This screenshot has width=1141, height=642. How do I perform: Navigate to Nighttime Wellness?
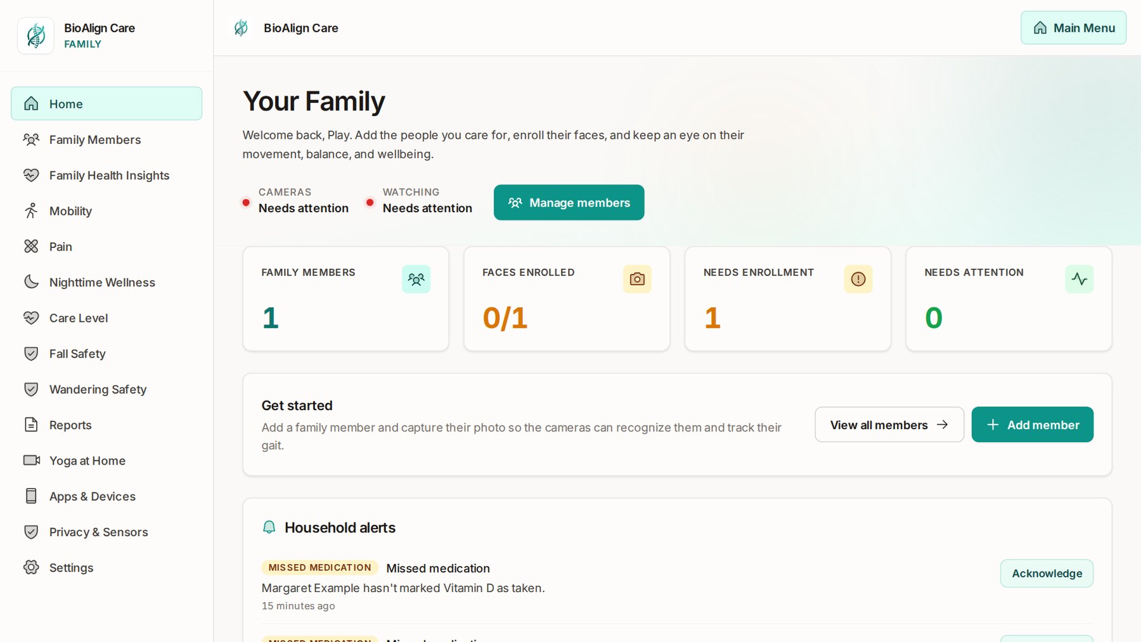(x=106, y=282)
